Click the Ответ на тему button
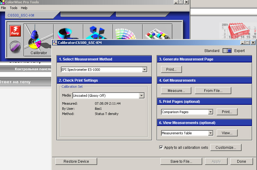 [15, 82]
